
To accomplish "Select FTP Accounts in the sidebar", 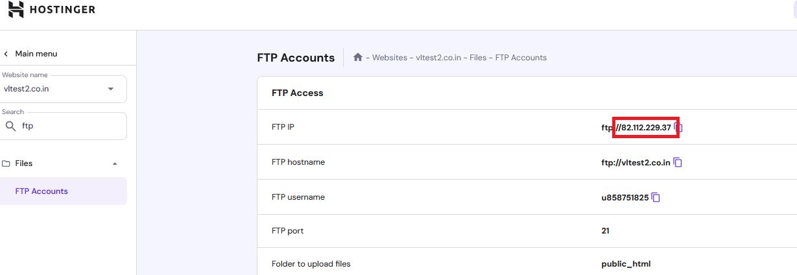I will tap(42, 191).
